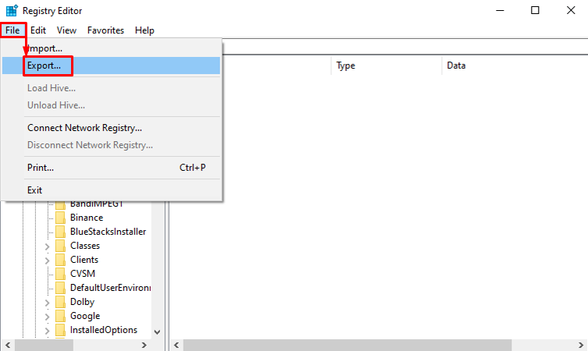Expand the Classes registry key
This screenshot has width=588, height=351.
[47, 246]
